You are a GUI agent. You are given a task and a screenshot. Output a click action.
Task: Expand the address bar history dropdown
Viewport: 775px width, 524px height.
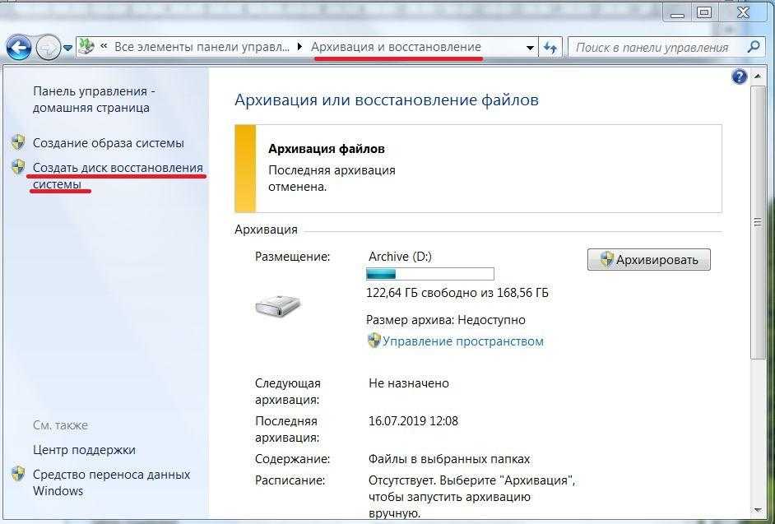click(x=531, y=48)
